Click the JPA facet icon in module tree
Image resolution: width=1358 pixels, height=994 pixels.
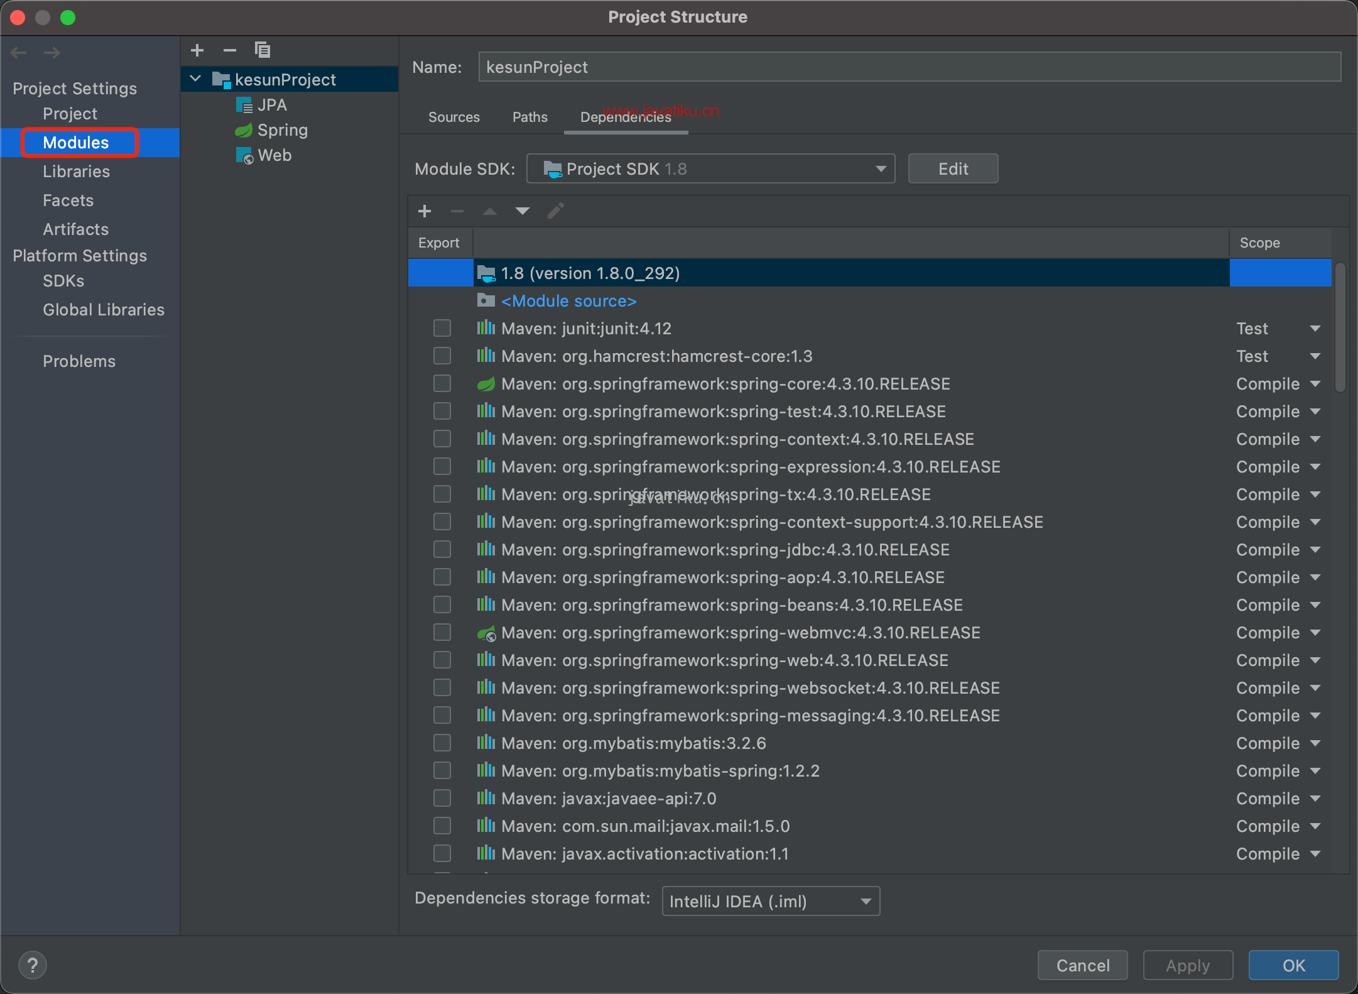coord(244,104)
